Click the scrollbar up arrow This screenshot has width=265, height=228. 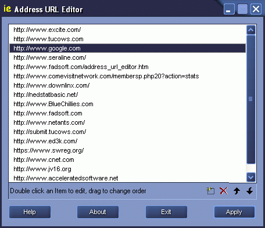251,30
